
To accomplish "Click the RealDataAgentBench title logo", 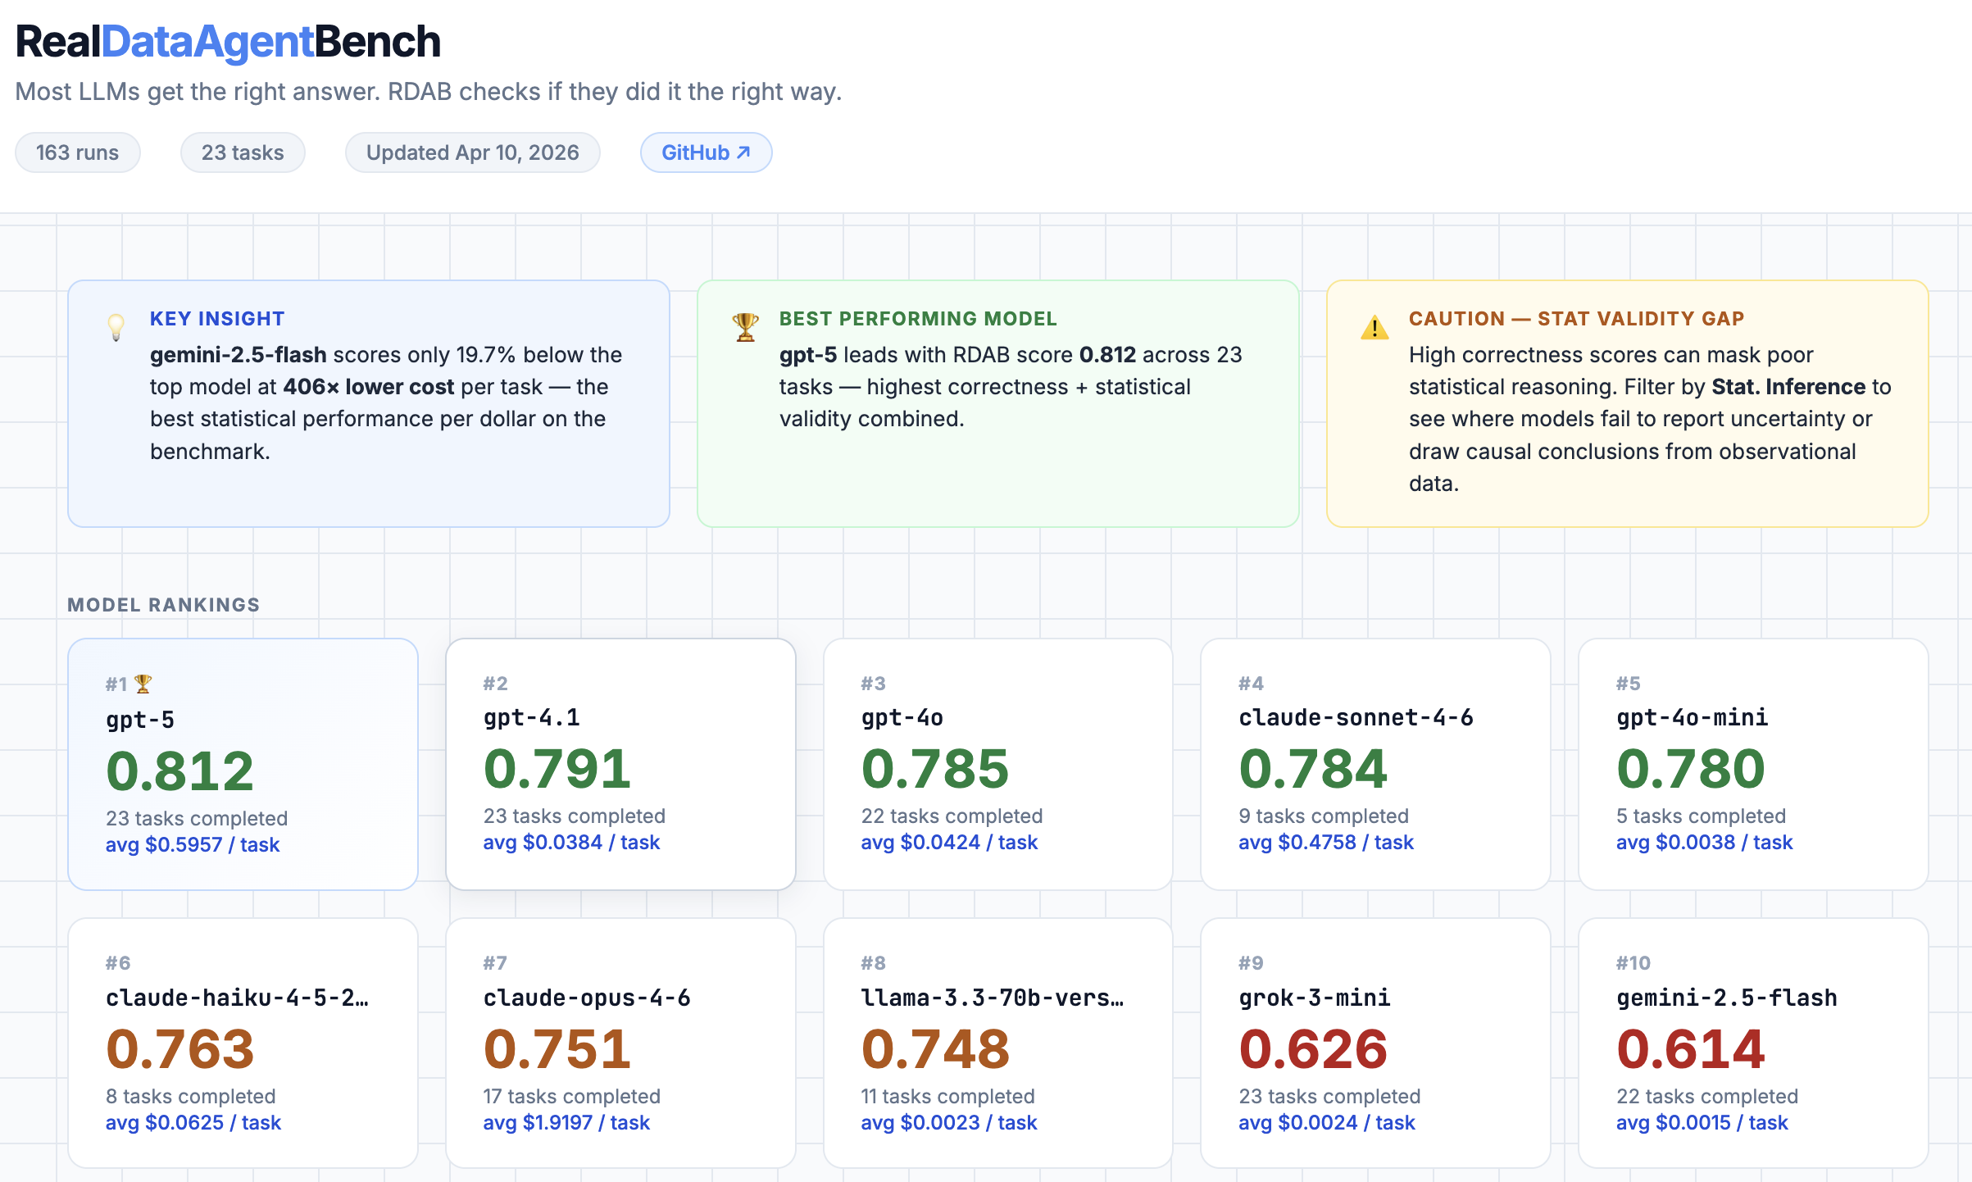I will click(x=228, y=41).
